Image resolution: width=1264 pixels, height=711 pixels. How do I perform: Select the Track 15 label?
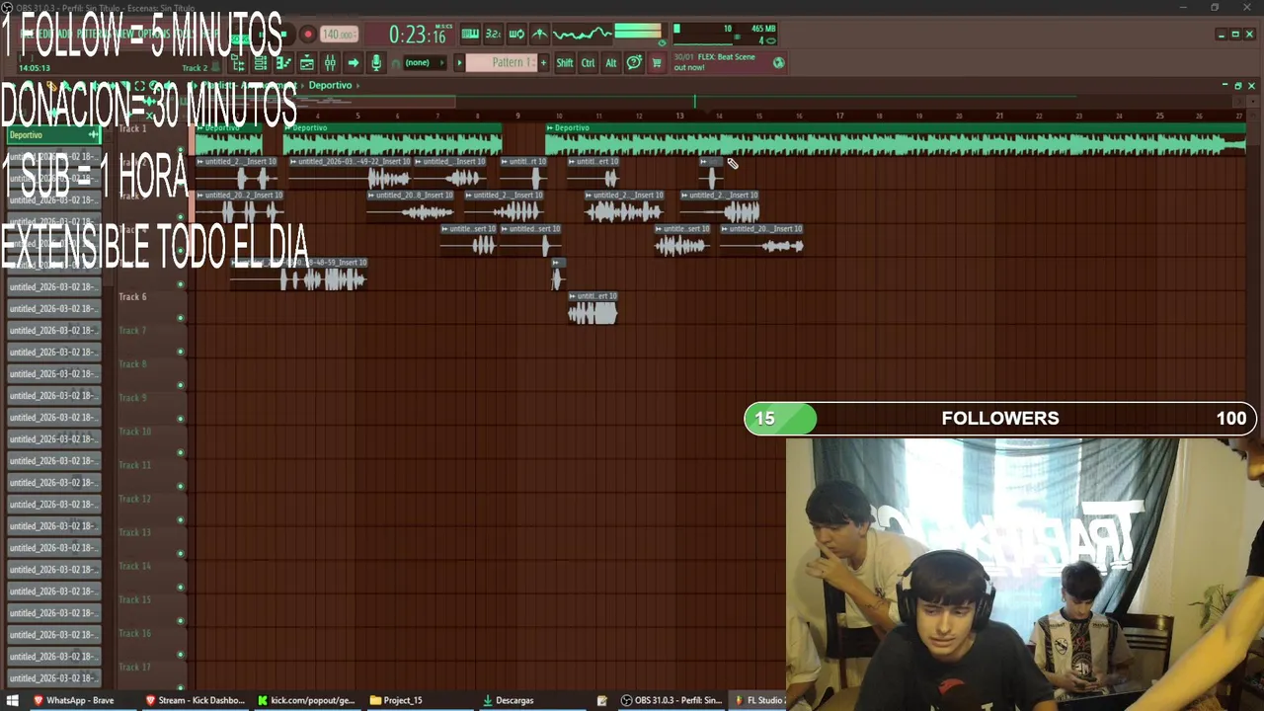134,599
